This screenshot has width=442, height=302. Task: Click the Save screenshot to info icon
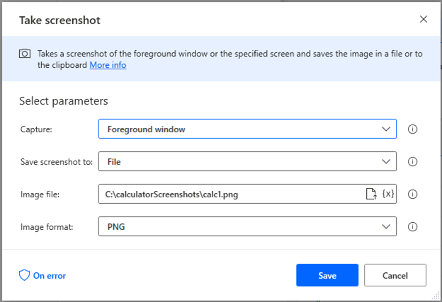pyautogui.click(x=412, y=161)
